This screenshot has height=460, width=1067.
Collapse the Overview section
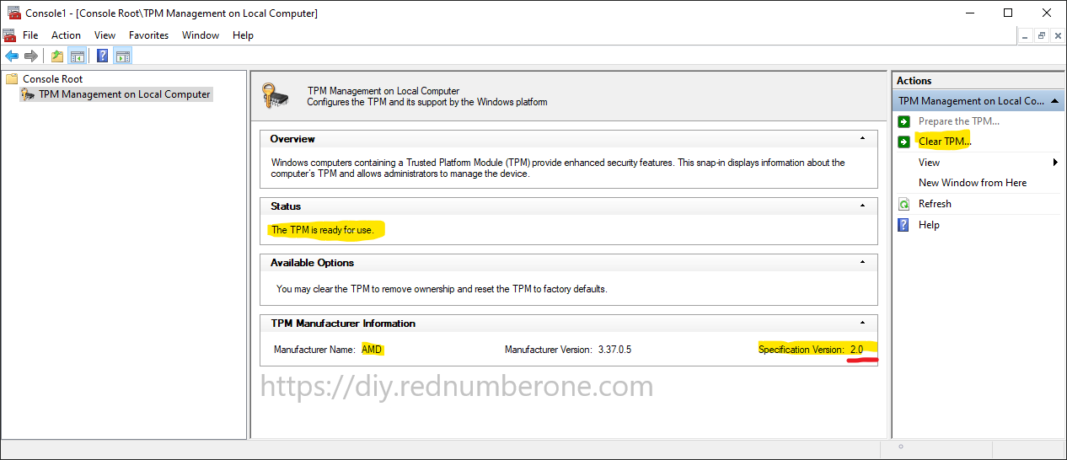point(861,138)
